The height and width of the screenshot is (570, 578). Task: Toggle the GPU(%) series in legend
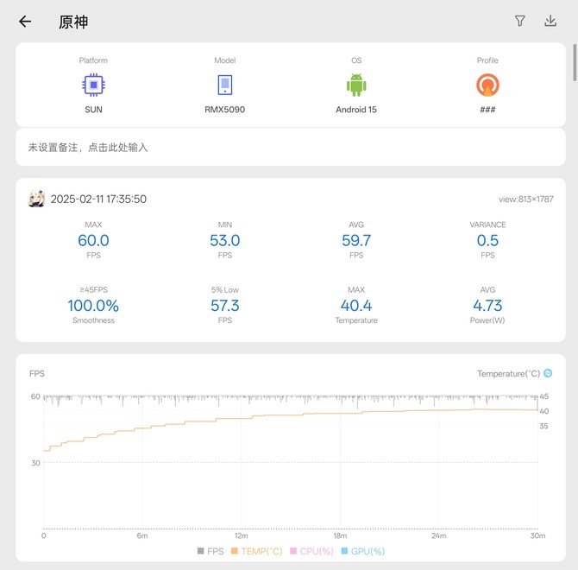[363, 551]
